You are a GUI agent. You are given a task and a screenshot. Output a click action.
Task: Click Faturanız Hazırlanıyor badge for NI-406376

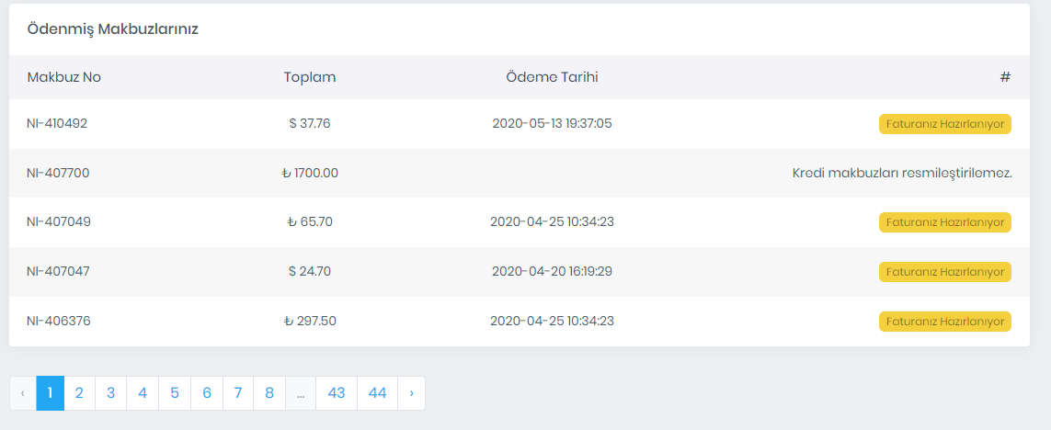click(x=945, y=322)
